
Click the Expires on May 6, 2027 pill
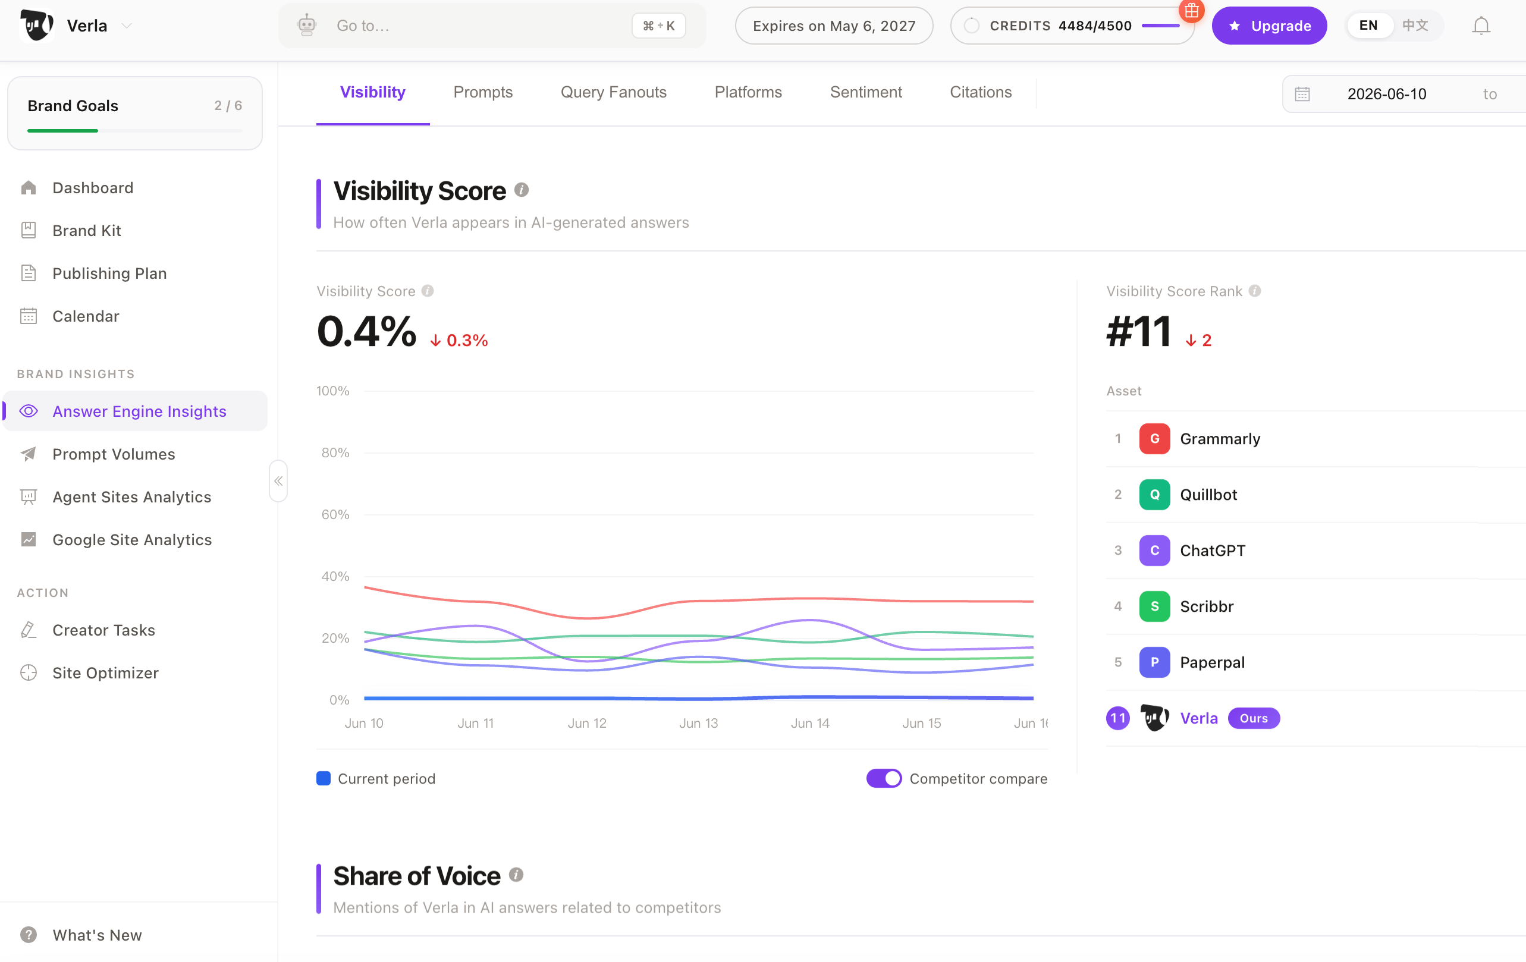point(833,26)
